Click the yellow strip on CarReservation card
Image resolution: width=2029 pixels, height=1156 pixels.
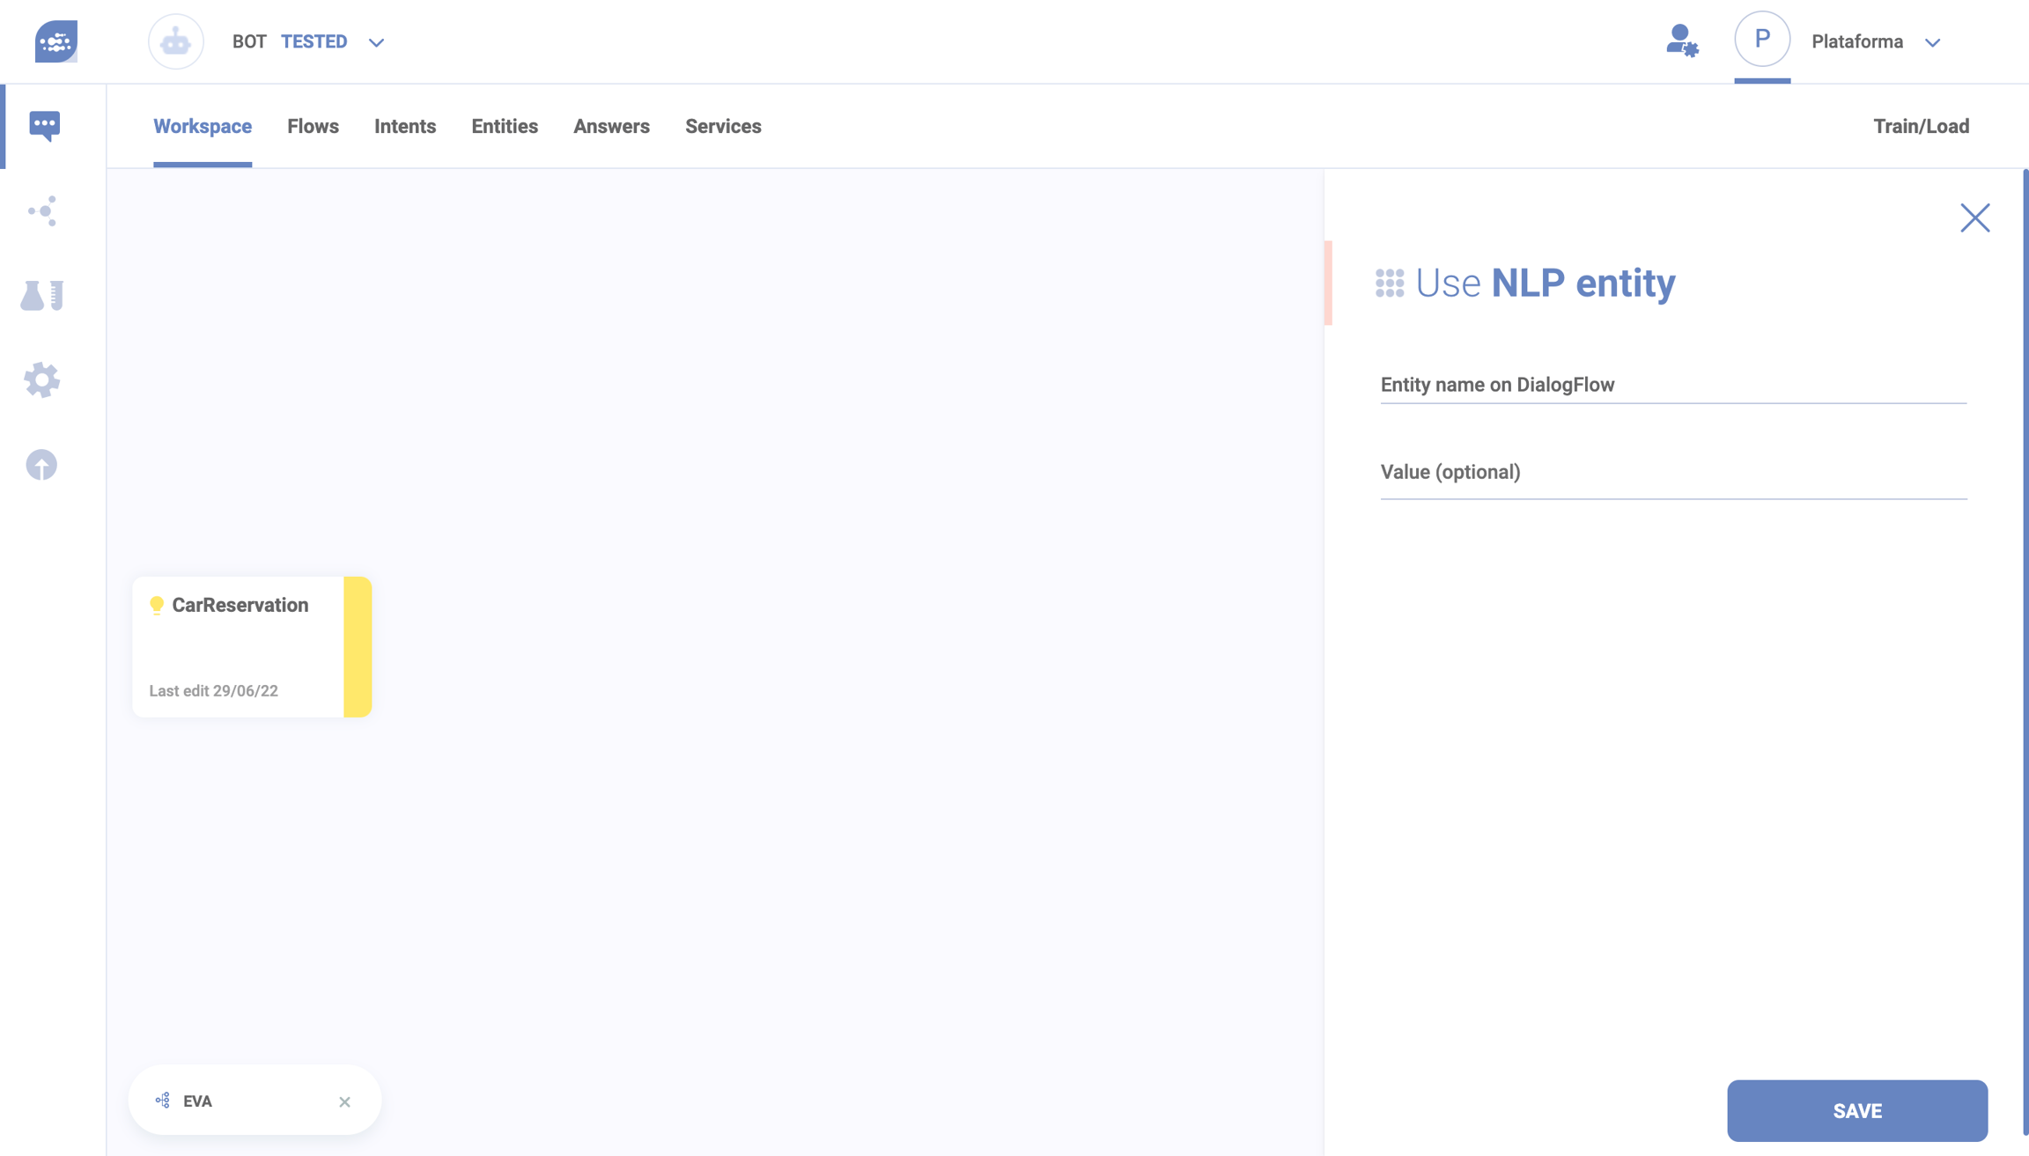[x=358, y=647]
